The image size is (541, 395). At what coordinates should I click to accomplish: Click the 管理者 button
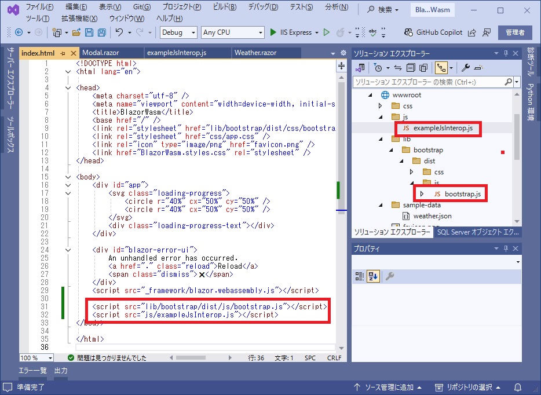click(x=515, y=32)
